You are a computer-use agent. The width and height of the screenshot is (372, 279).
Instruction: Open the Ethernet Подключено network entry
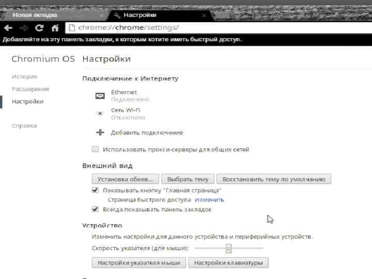[130, 96]
